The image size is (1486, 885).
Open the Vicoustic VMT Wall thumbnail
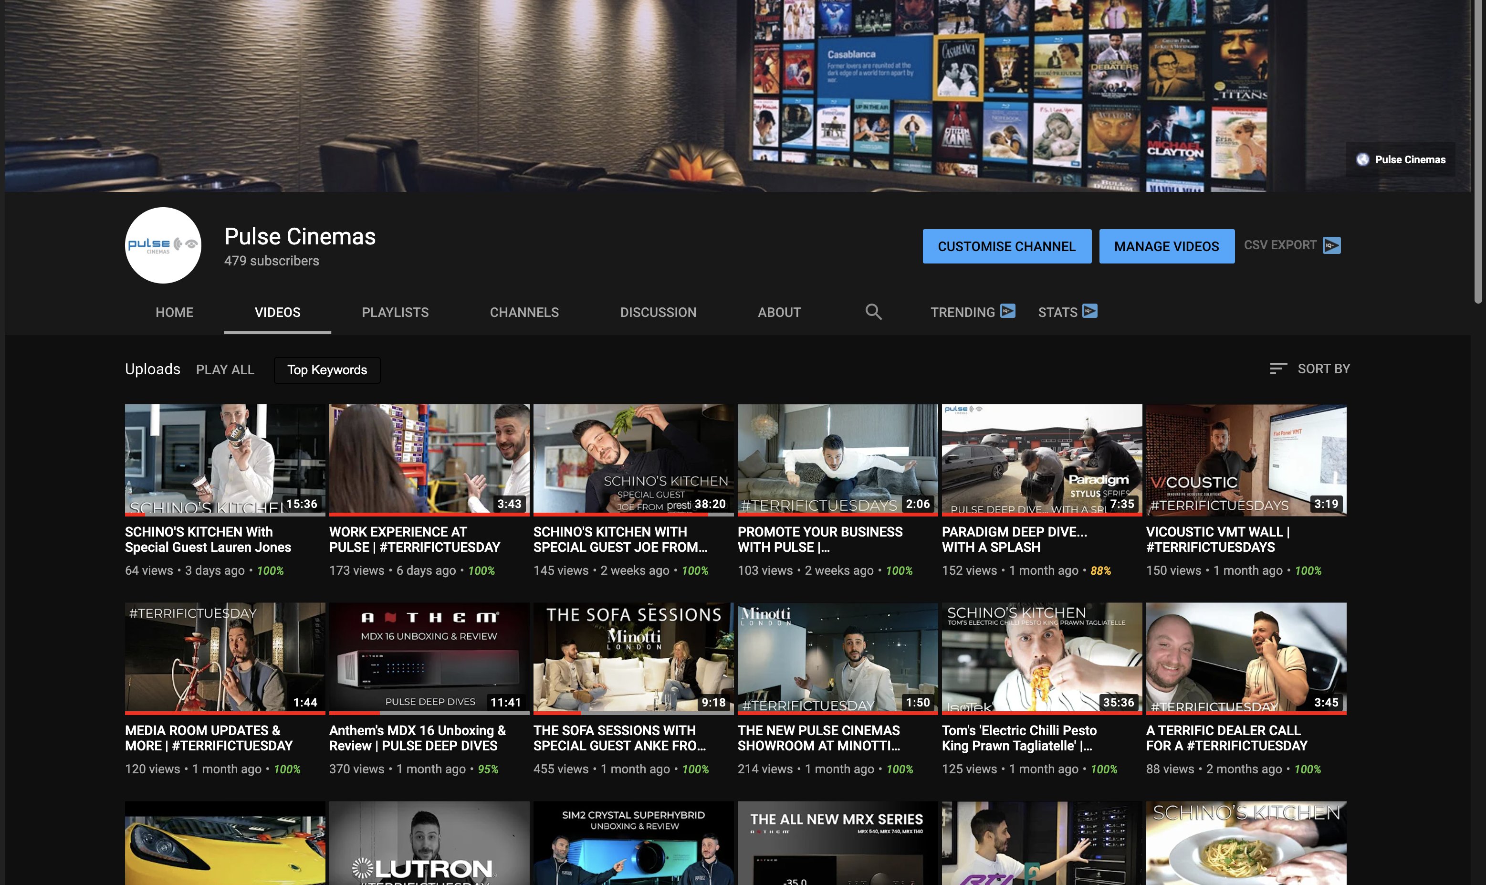(1246, 460)
